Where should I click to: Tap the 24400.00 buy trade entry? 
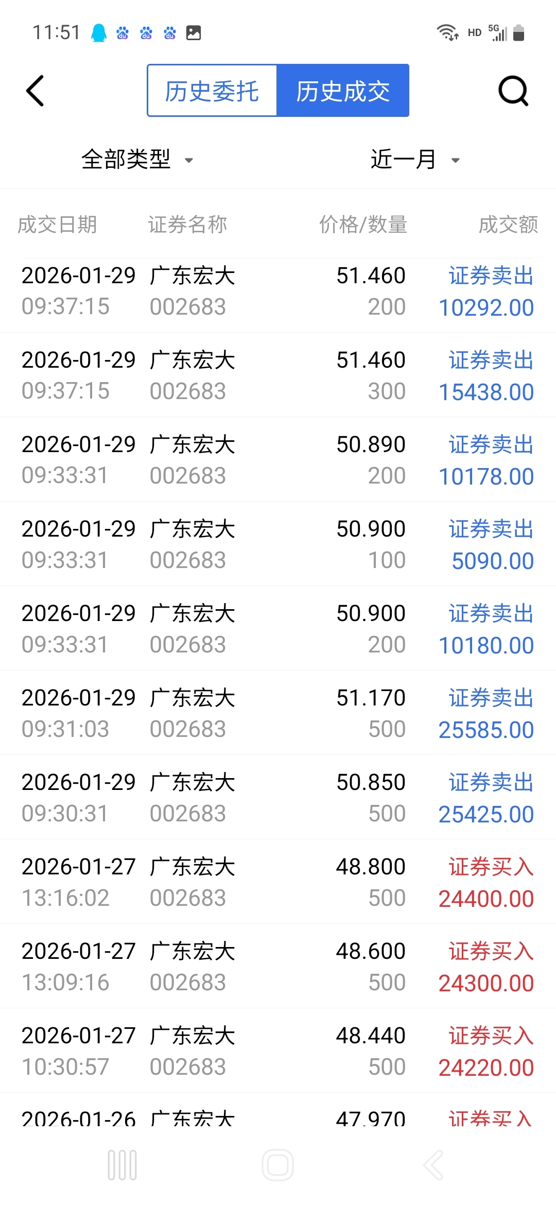pos(278,882)
